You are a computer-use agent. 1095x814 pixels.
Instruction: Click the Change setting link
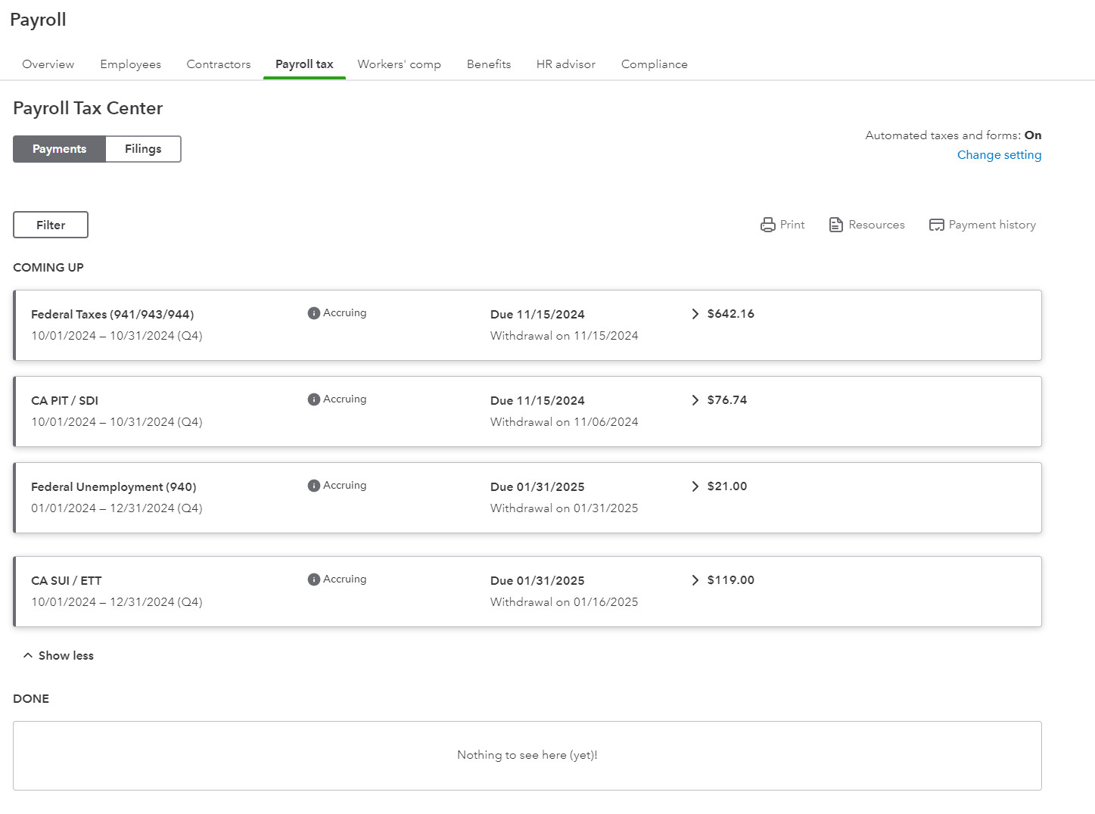(x=999, y=155)
